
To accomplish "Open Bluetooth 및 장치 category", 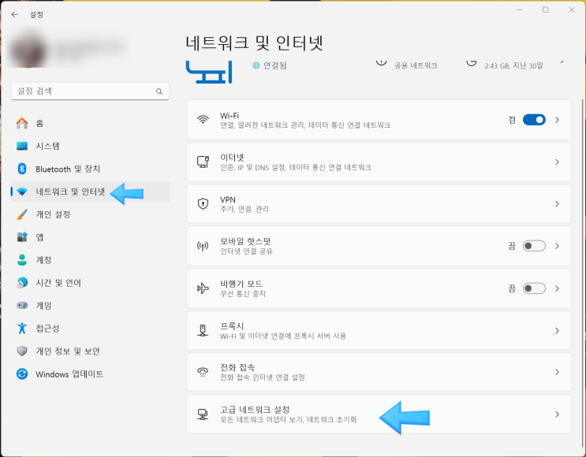I will pyautogui.click(x=90, y=169).
